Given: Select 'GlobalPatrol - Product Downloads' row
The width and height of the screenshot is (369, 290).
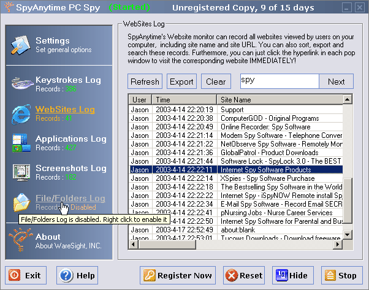Looking at the screenshot, I should click(235, 153).
